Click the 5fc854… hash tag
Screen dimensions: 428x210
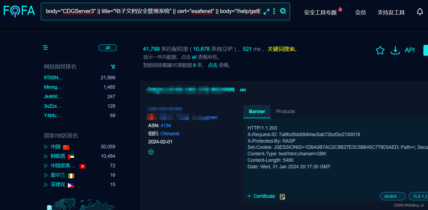[392, 196]
